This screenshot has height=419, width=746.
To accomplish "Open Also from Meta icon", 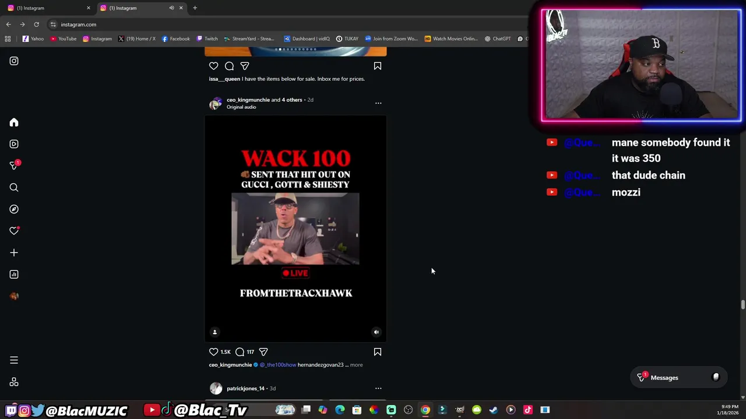I will 14,382.
